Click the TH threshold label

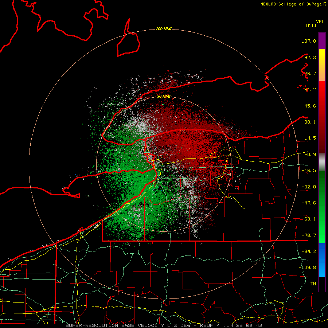pyautogui.click(x=313, y=284)
